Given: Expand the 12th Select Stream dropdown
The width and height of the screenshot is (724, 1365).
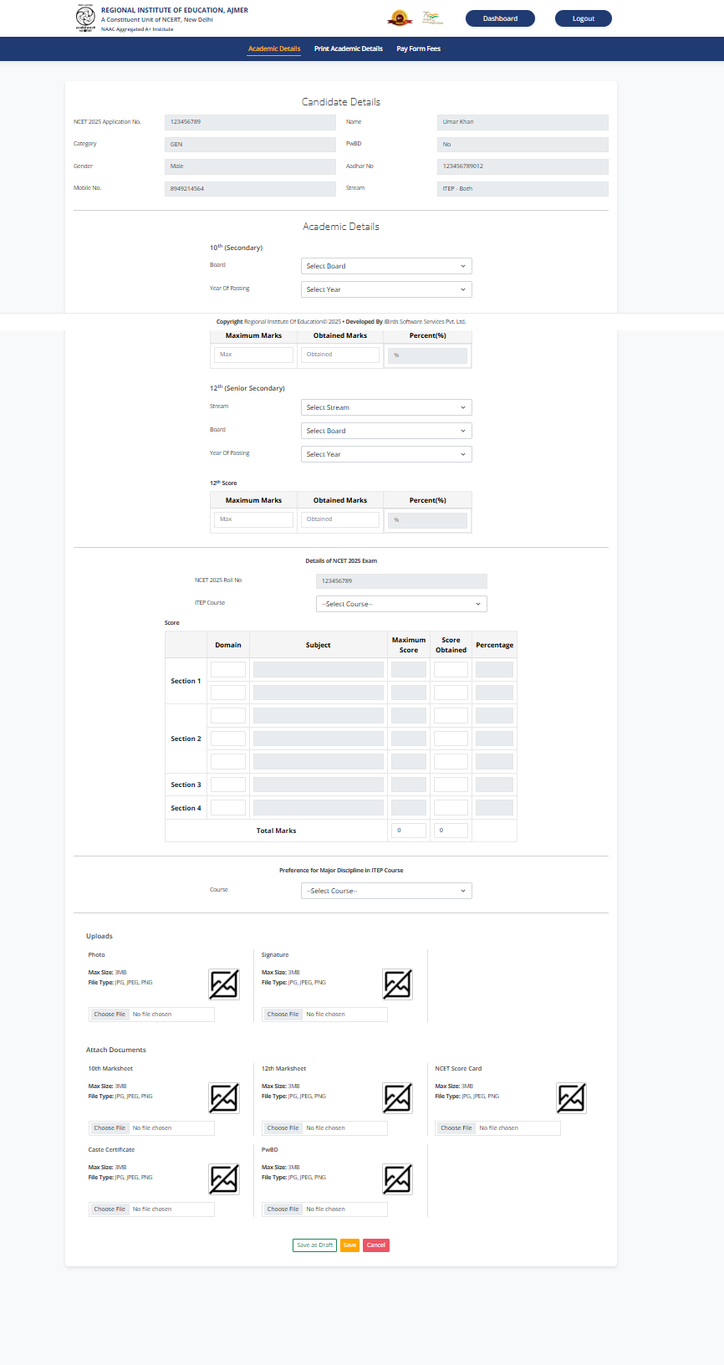Looking at the screenshot, I should (386, 407).
